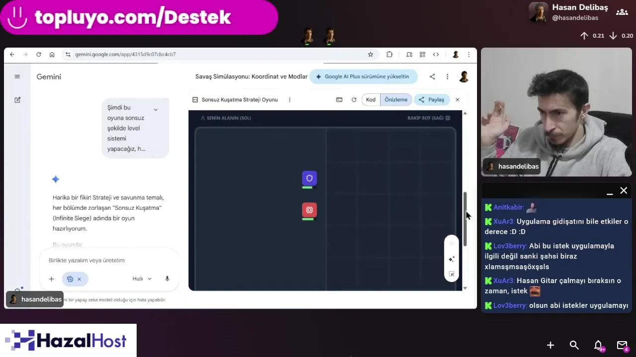The height and width of the screenshot is (357, 636).
Task: Open the canvas title three-dot menu
Action: 290,100
